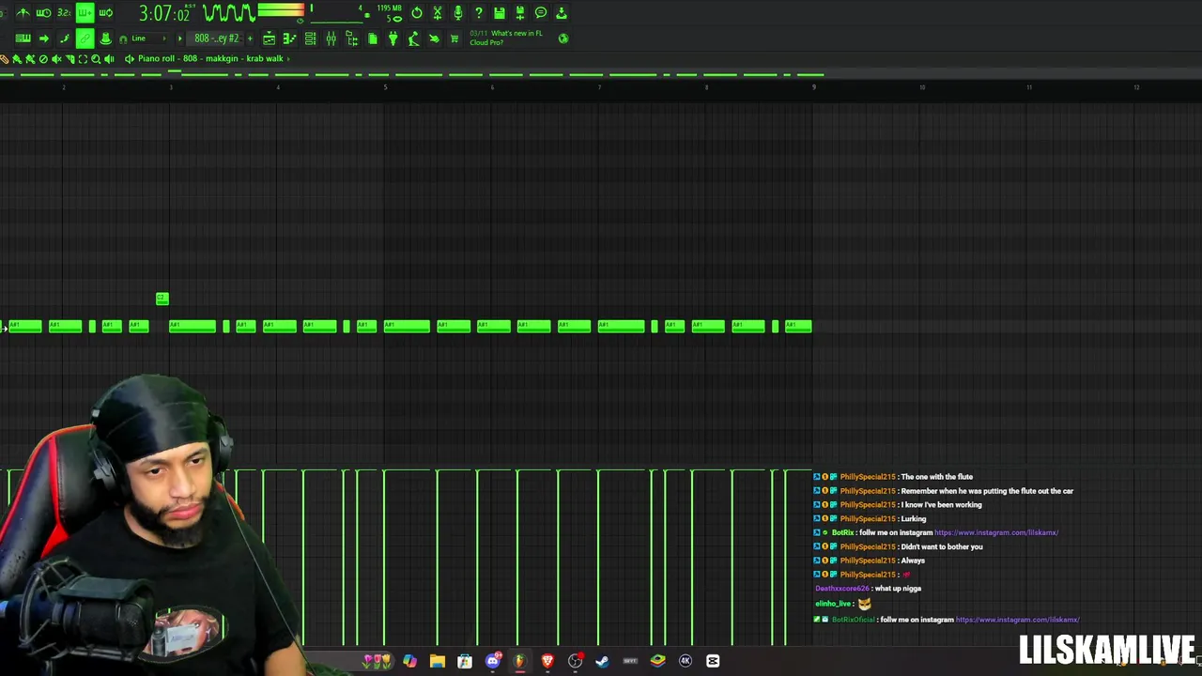Select the Draw pencil tool
Screen dimensions: 1202x676
[x=5, y=59]
